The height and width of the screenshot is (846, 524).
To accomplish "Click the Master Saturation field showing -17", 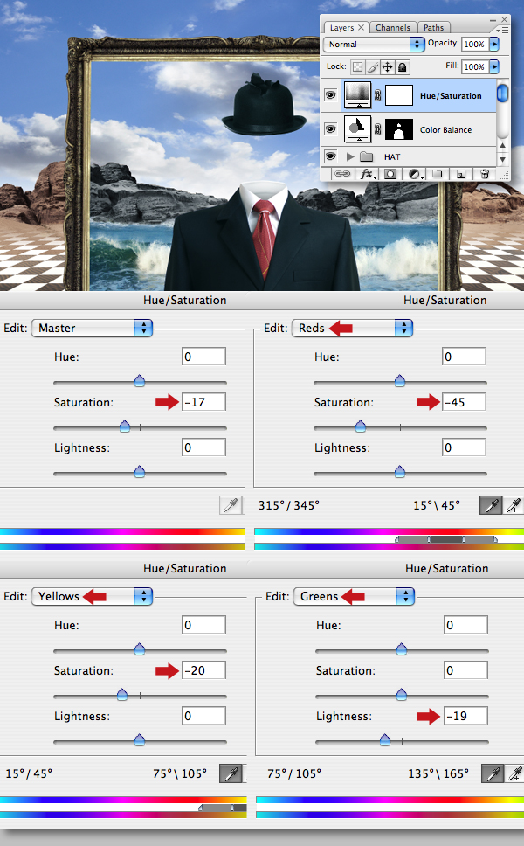I will 203,402.
